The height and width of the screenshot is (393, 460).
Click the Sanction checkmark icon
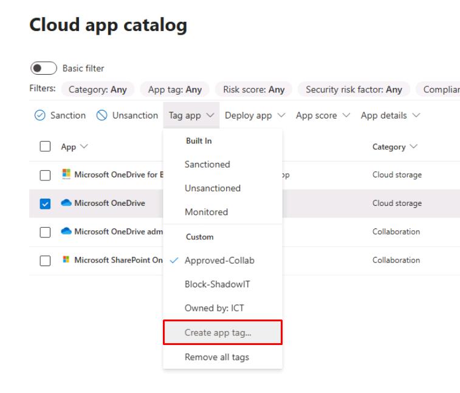tap(40, 115)
